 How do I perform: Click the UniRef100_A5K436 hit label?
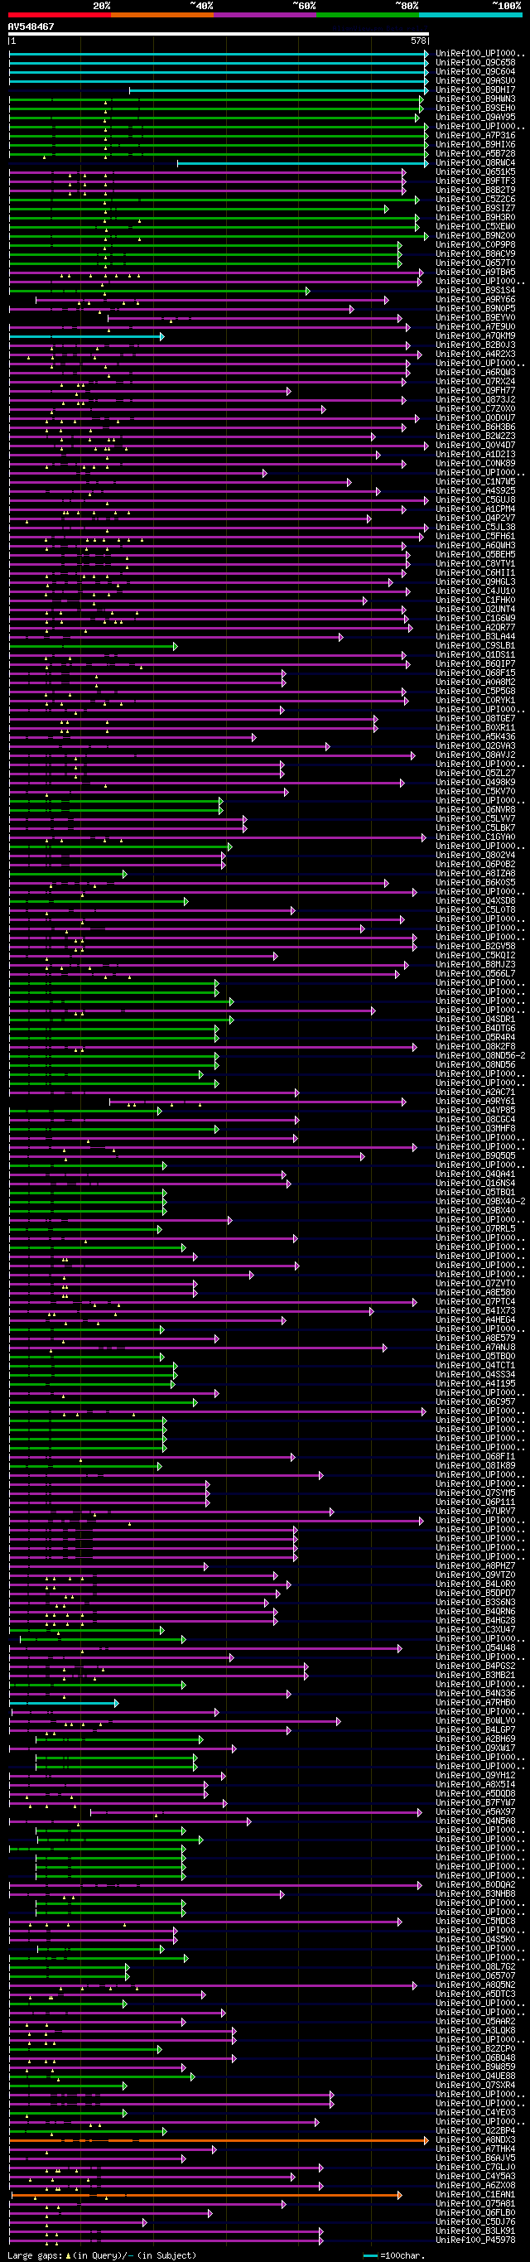pos(475,736)
